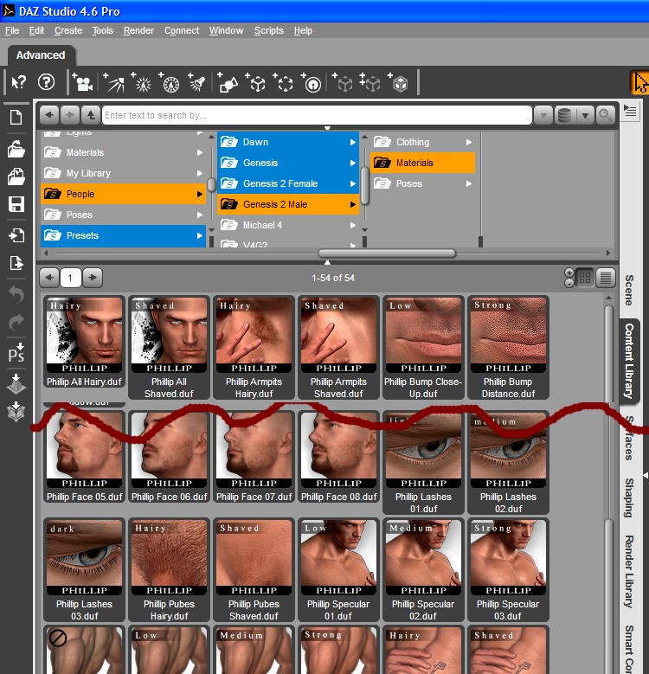649x674 pixels.
Task: Click page number 1 button
Action: (70, 278)
